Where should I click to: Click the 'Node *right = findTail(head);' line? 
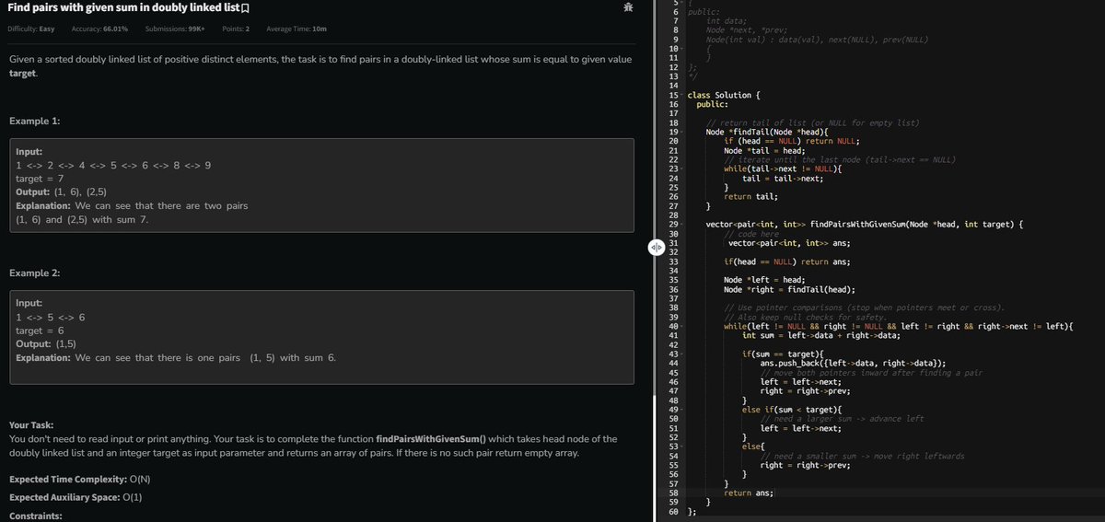[x=789, y=289]
